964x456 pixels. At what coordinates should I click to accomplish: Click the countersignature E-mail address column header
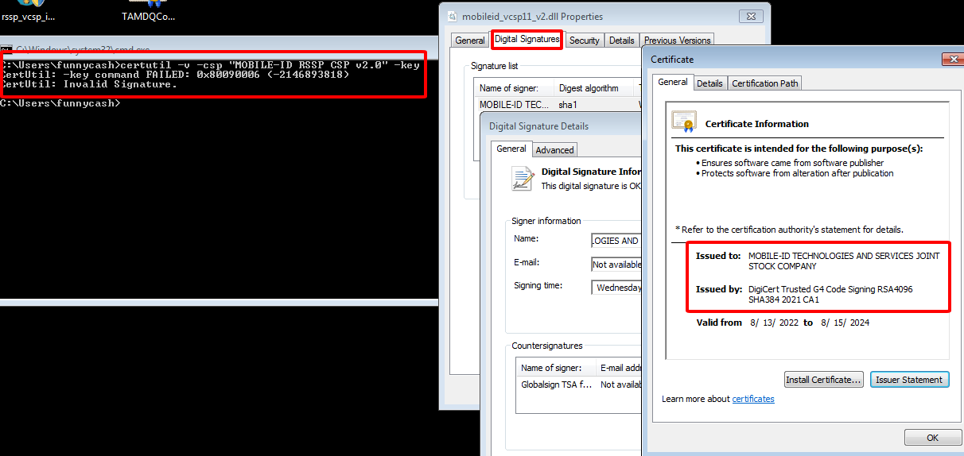point(620,368)
